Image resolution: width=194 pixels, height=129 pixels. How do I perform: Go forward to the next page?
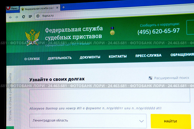point(17,17)
